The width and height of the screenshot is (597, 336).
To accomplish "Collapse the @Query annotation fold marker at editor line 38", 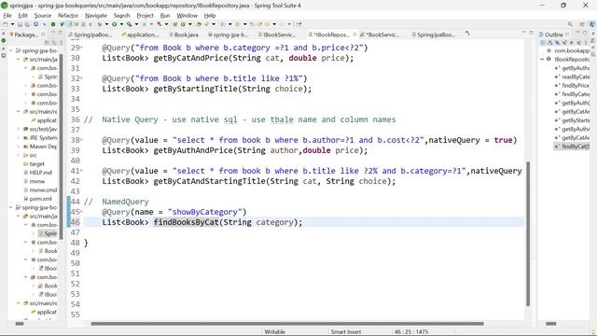I will (81, 140).
